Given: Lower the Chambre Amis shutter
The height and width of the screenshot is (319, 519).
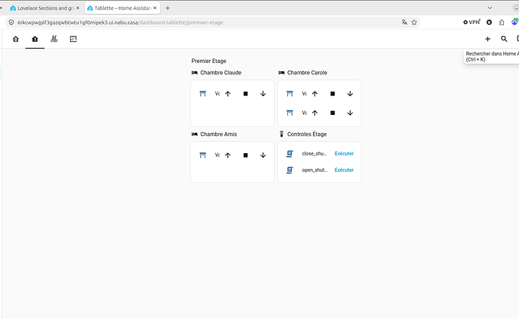Looking at the screenshot, I should [x=263, y=155].
